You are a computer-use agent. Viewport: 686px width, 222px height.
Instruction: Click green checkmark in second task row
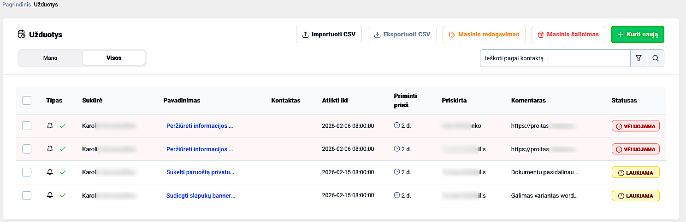[x=63, y=149]
